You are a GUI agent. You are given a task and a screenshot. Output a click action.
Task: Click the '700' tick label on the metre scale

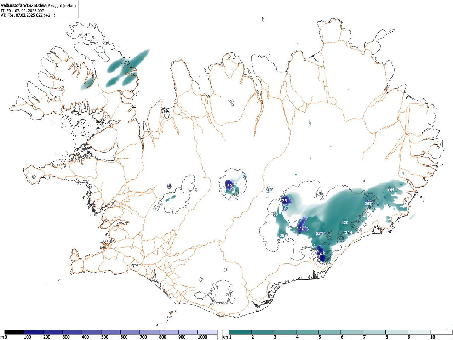click(143, 337)
